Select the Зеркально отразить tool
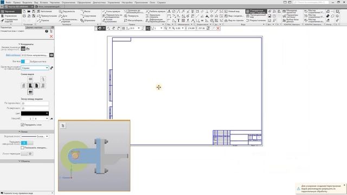This screenshot has height=195, width=347. tap(153, 16)
